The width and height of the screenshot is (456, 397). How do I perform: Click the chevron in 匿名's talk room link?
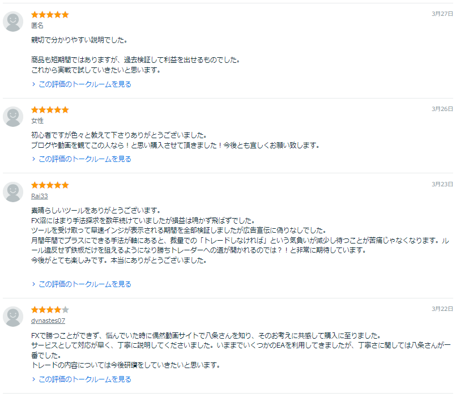(34, 84)
